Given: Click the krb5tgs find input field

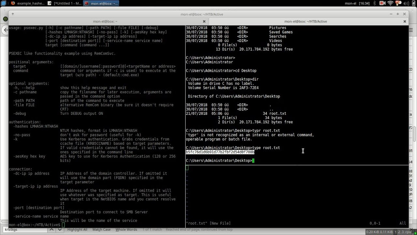Looking at the screenshot, I should pos(24,230).
